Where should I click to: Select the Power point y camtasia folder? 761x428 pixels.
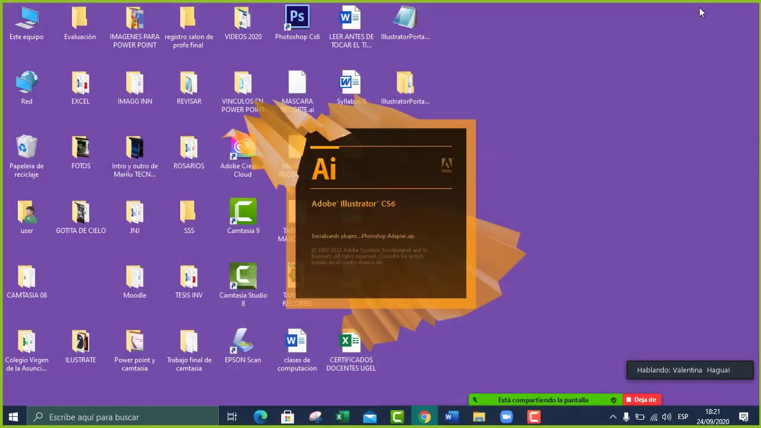(134, 351)
